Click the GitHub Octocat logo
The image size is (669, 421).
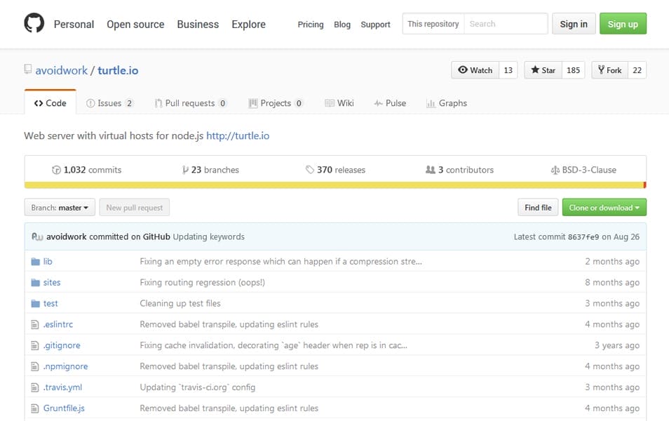tap(34, 24)
